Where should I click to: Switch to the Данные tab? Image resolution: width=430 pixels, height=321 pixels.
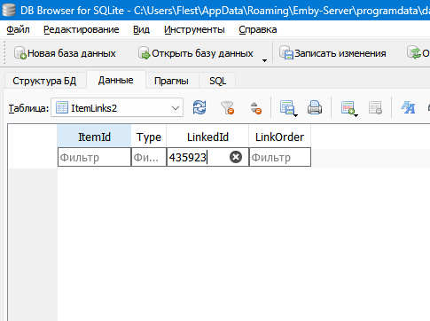[115, 80]
